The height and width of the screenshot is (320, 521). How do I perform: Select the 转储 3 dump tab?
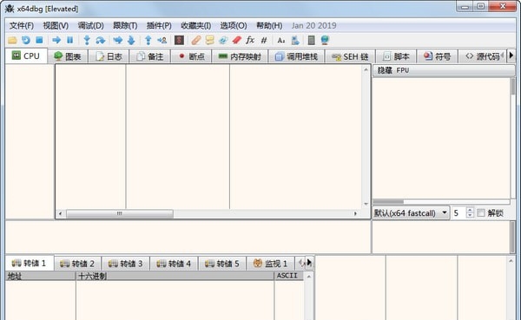pos(126,264)
